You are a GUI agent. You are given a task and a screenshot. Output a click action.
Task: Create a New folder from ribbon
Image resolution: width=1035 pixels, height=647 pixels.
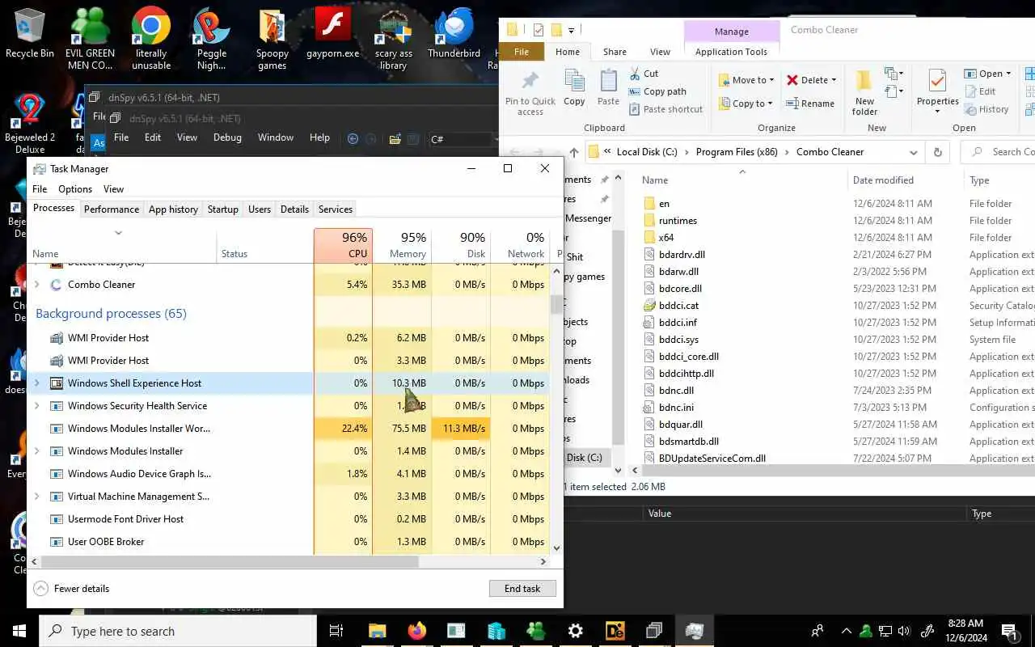(x=864, y=92)
